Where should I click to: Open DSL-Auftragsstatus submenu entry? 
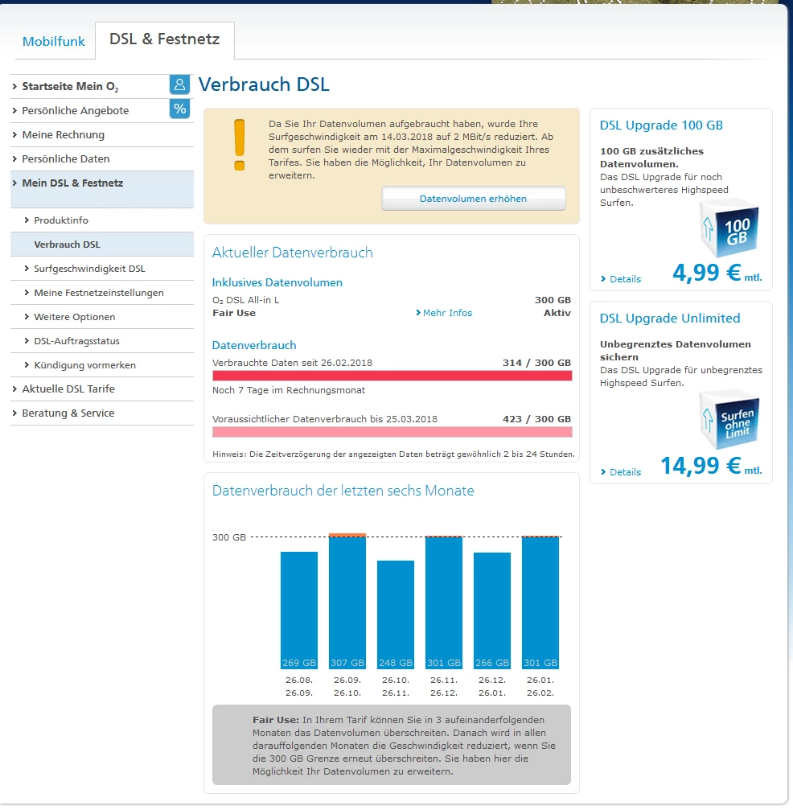pyautogui.click(x=102, y=342)
